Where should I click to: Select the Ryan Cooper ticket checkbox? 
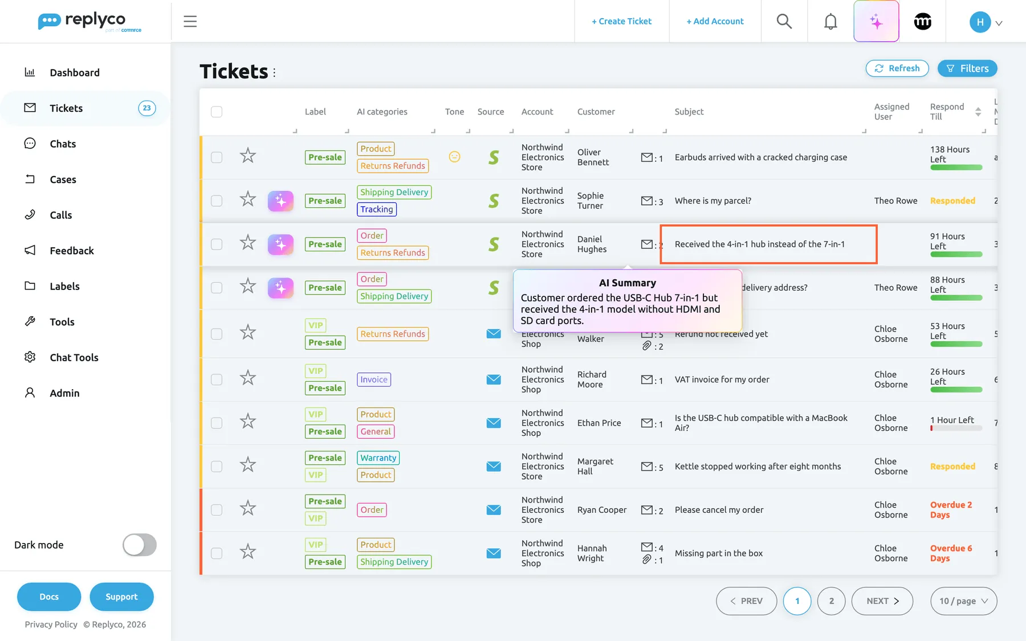[217, 510]
